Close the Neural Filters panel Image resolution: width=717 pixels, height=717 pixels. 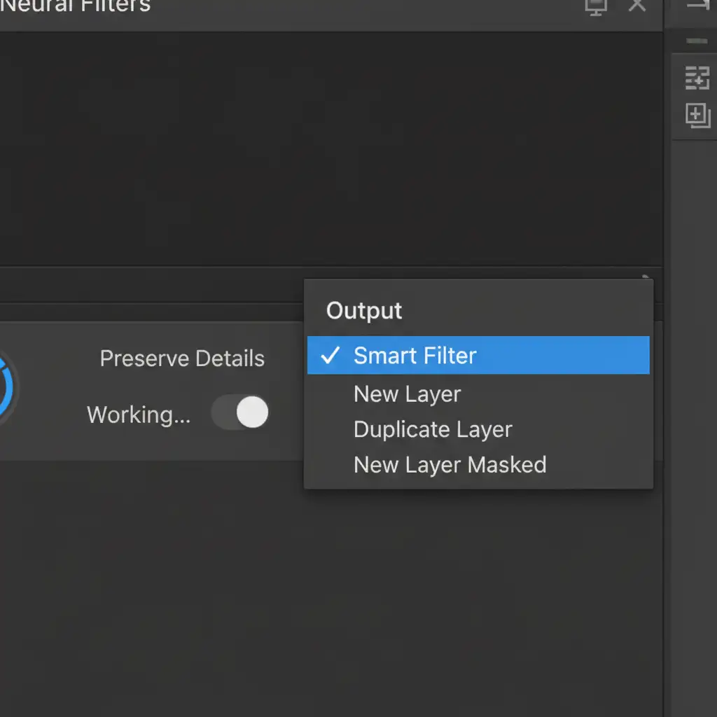(636, 5)
